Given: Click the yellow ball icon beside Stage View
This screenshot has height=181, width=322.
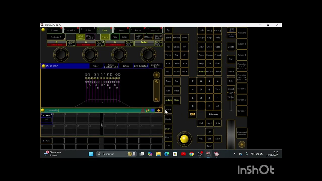Looking at the screenshot, I should coord(43,66).
